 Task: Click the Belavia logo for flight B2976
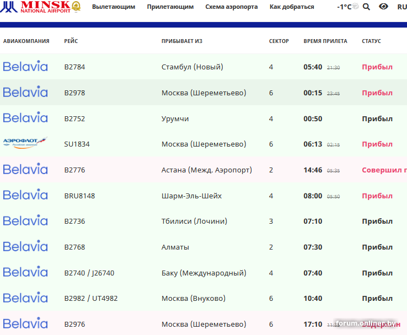pos(25,323)
